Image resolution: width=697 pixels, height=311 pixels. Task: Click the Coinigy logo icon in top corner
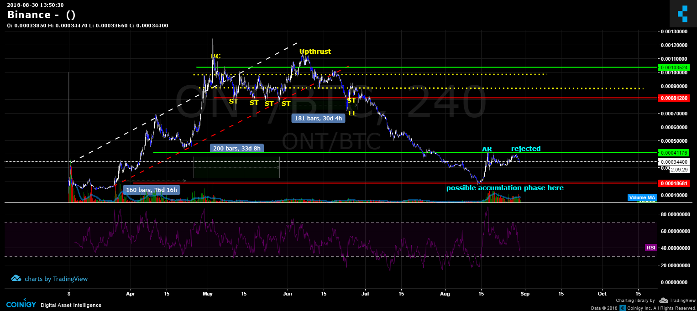pyautogui.click(x=683, y=14)
